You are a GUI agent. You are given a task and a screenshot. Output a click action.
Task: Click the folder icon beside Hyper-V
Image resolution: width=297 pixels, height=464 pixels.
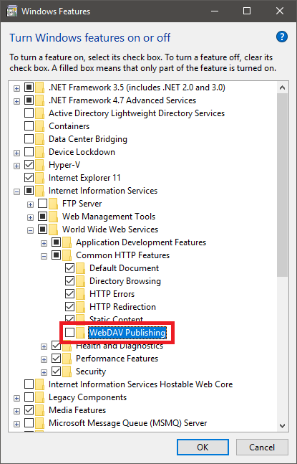(39, 165)
